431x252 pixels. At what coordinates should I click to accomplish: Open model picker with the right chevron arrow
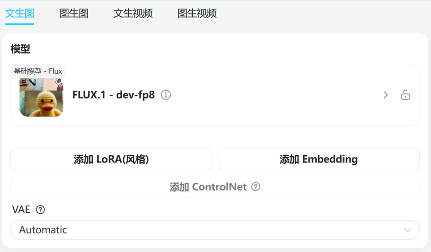[386, 95]
